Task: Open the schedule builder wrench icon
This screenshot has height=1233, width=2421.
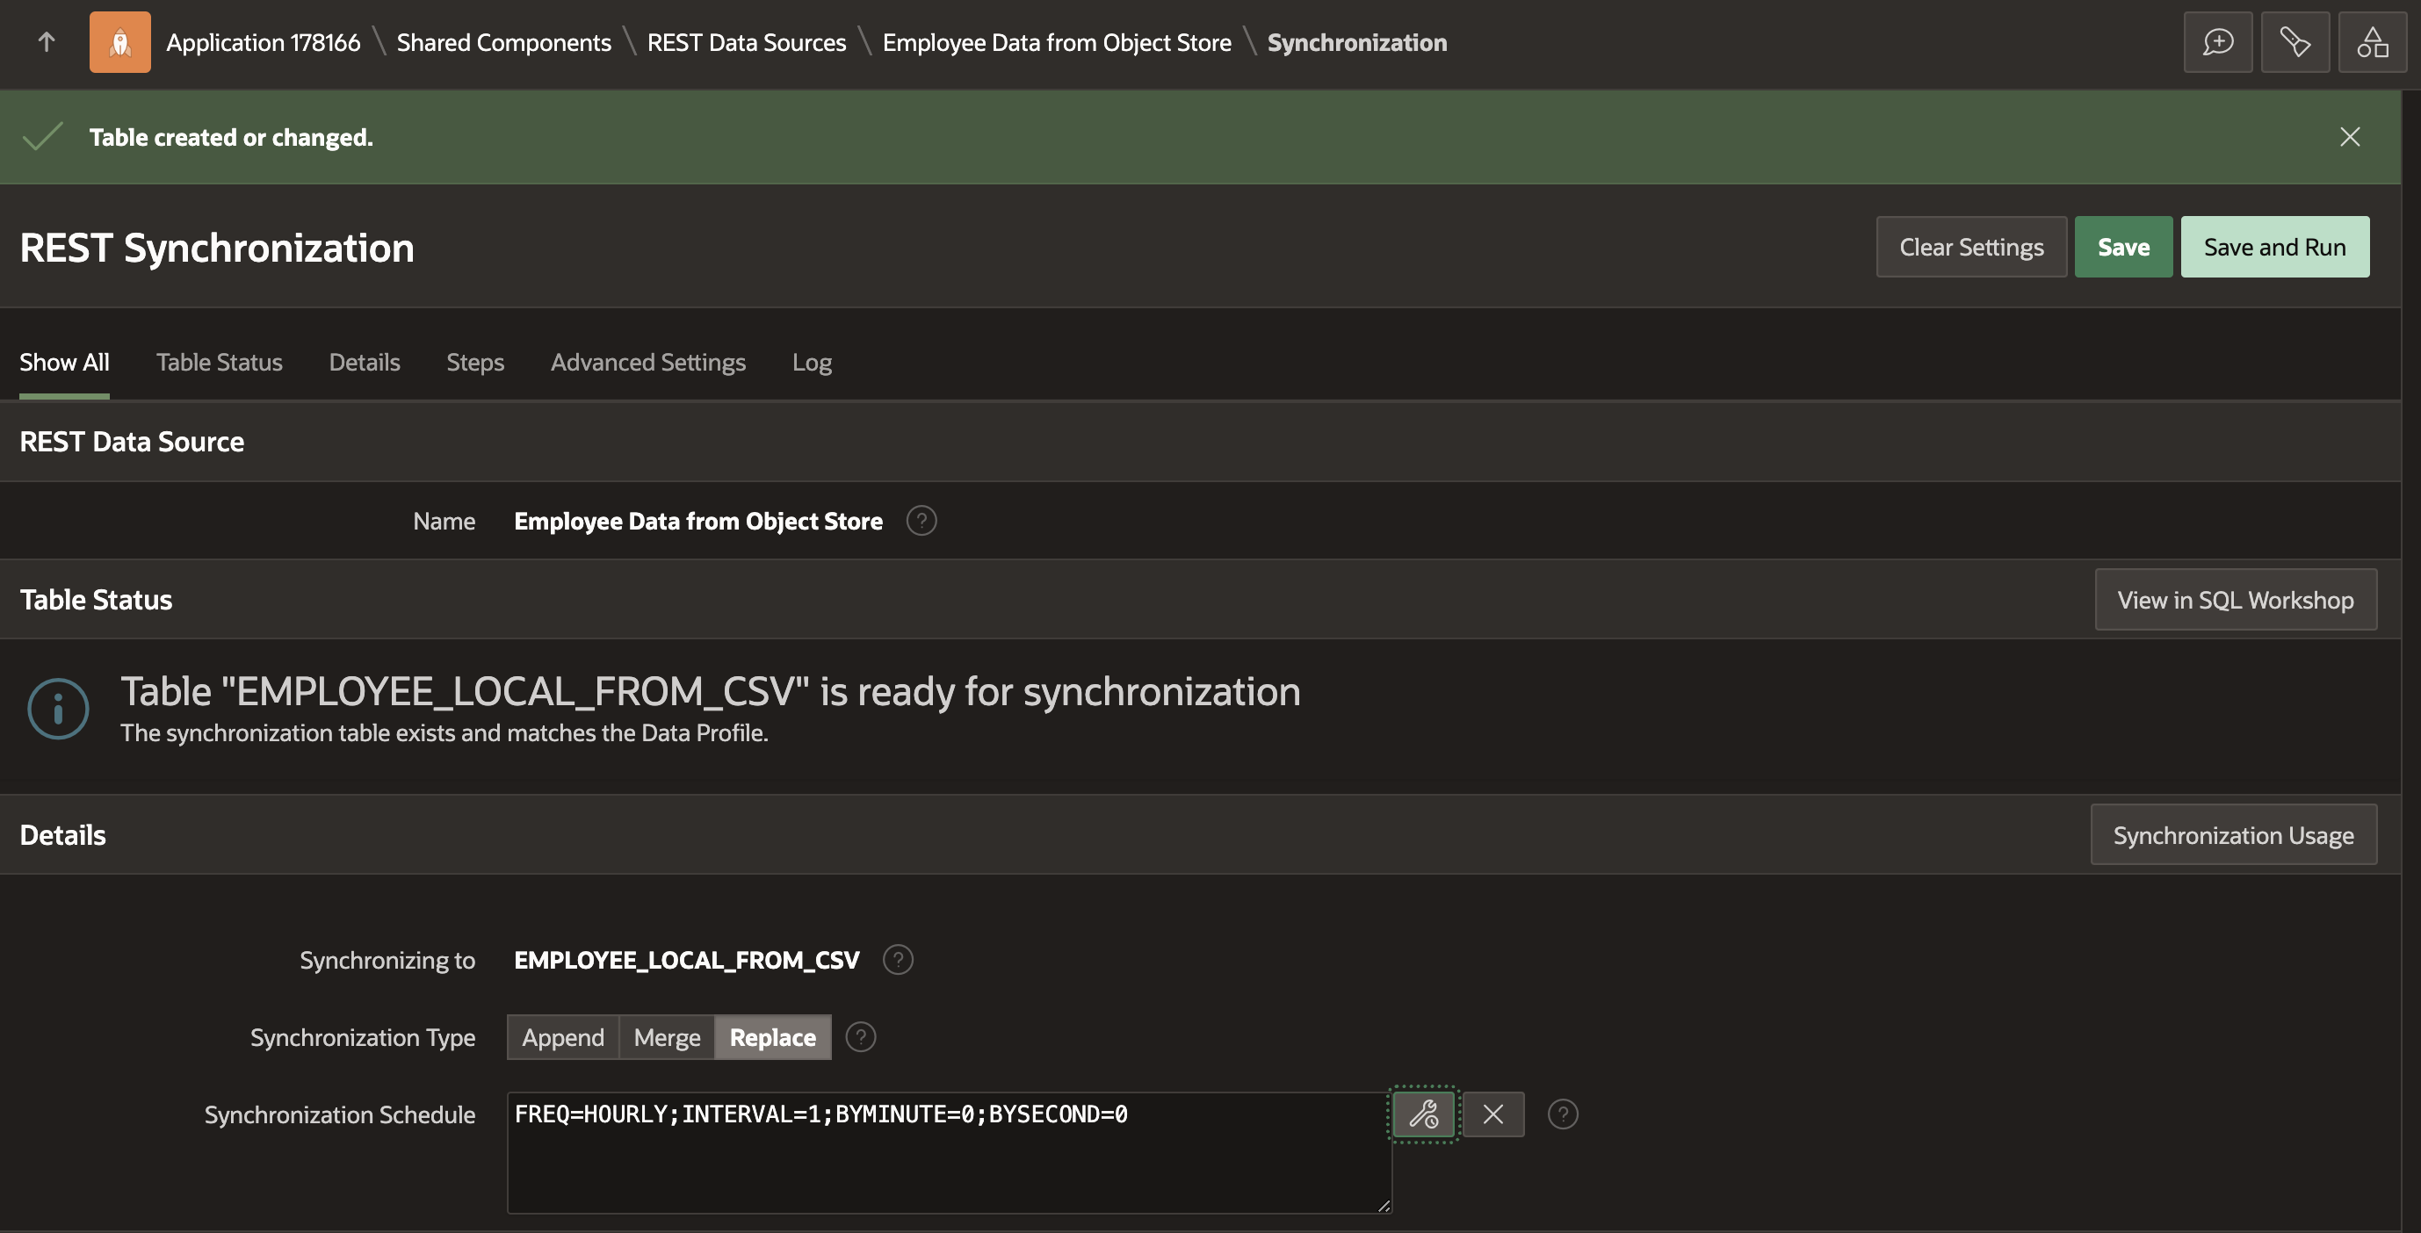Action: 1423,1114
